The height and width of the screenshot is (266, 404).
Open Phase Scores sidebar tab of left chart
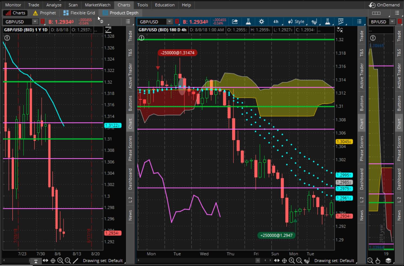130,148
